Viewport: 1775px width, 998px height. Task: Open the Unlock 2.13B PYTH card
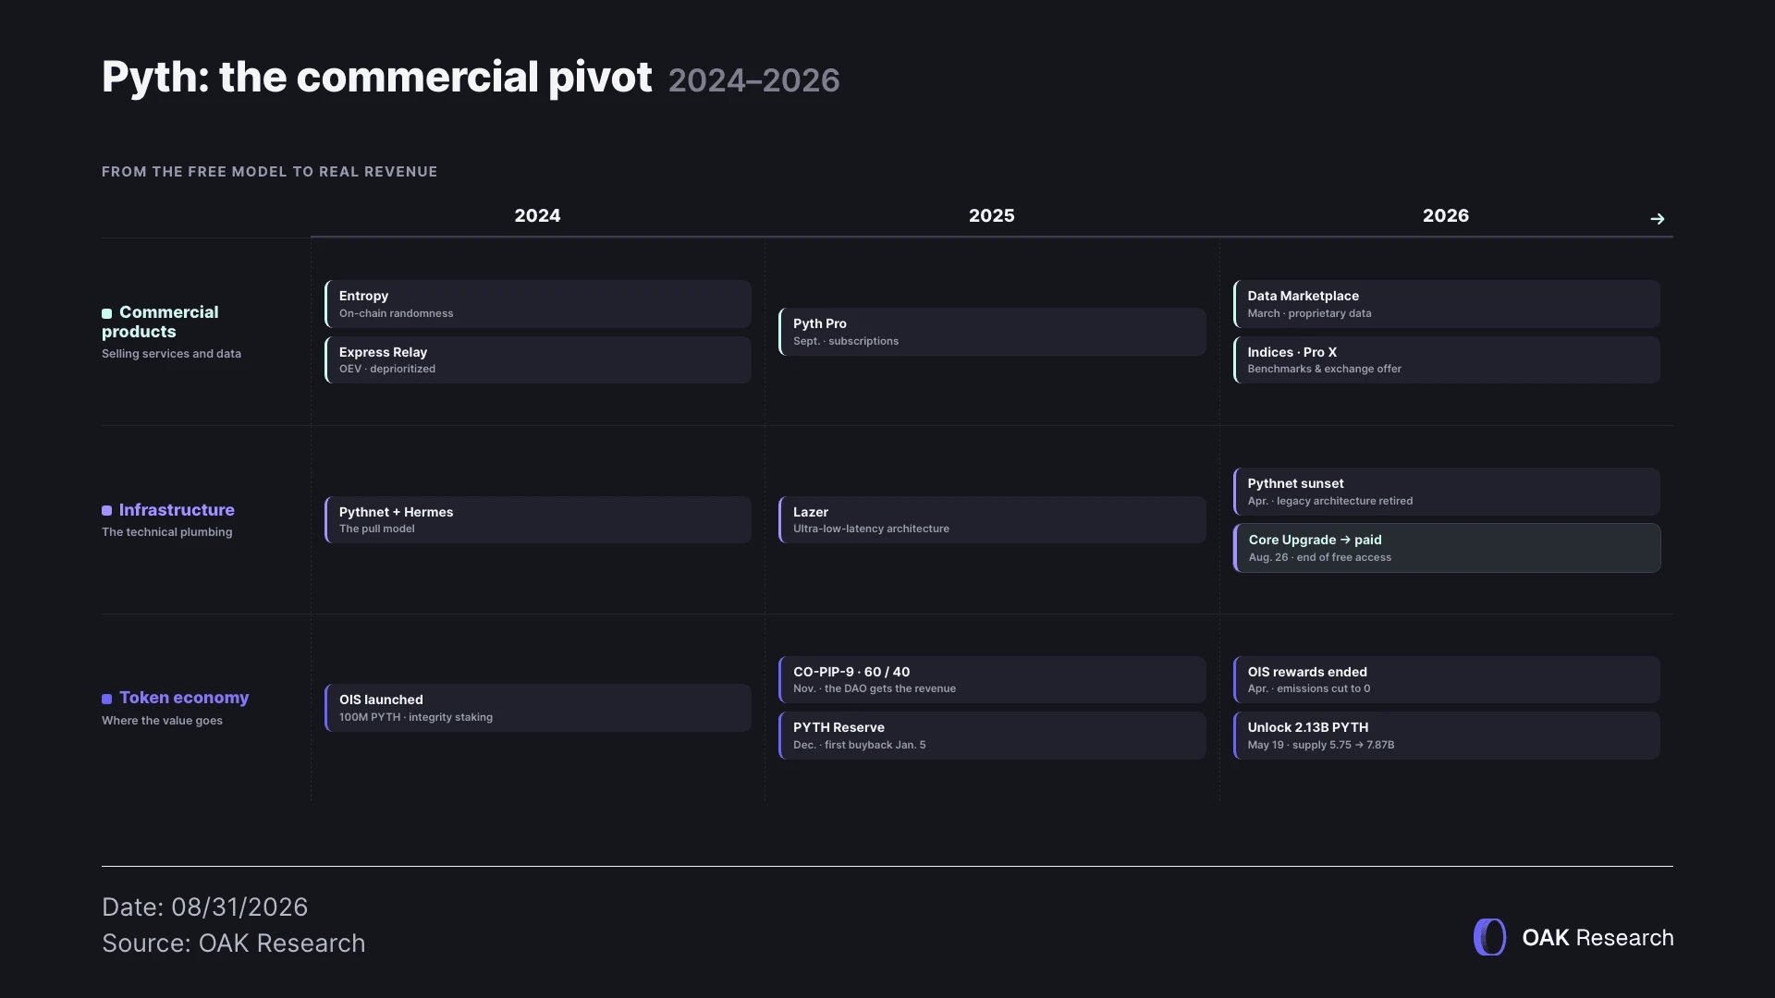click(1447, 736)
